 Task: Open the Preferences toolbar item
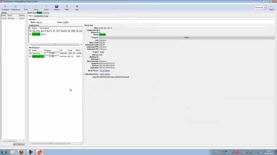(x=16, y=8)
